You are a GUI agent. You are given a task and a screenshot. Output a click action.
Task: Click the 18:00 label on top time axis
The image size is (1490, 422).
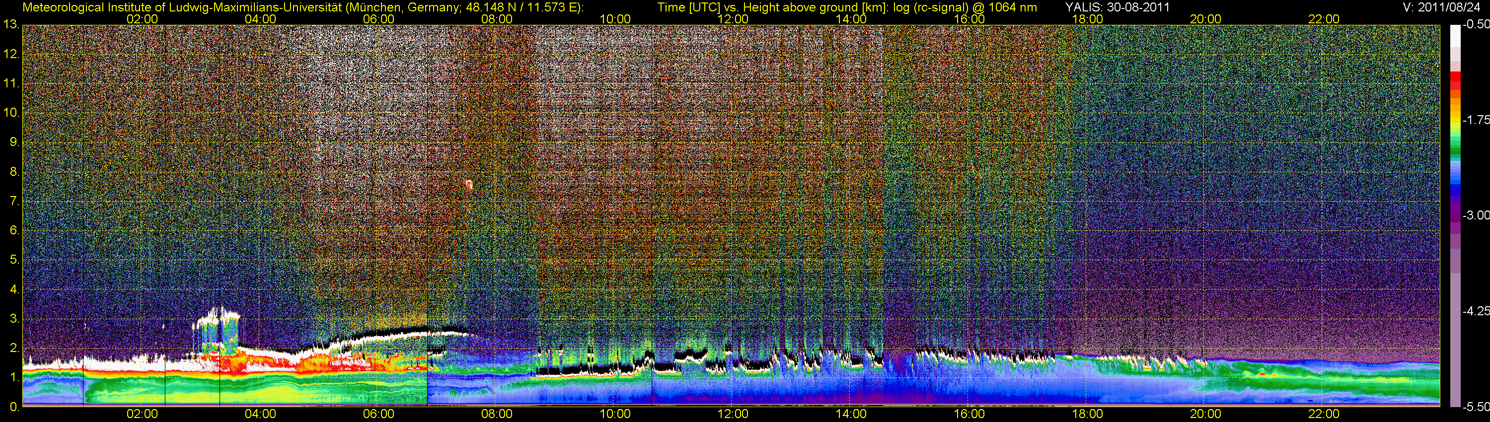[1087, 19]
